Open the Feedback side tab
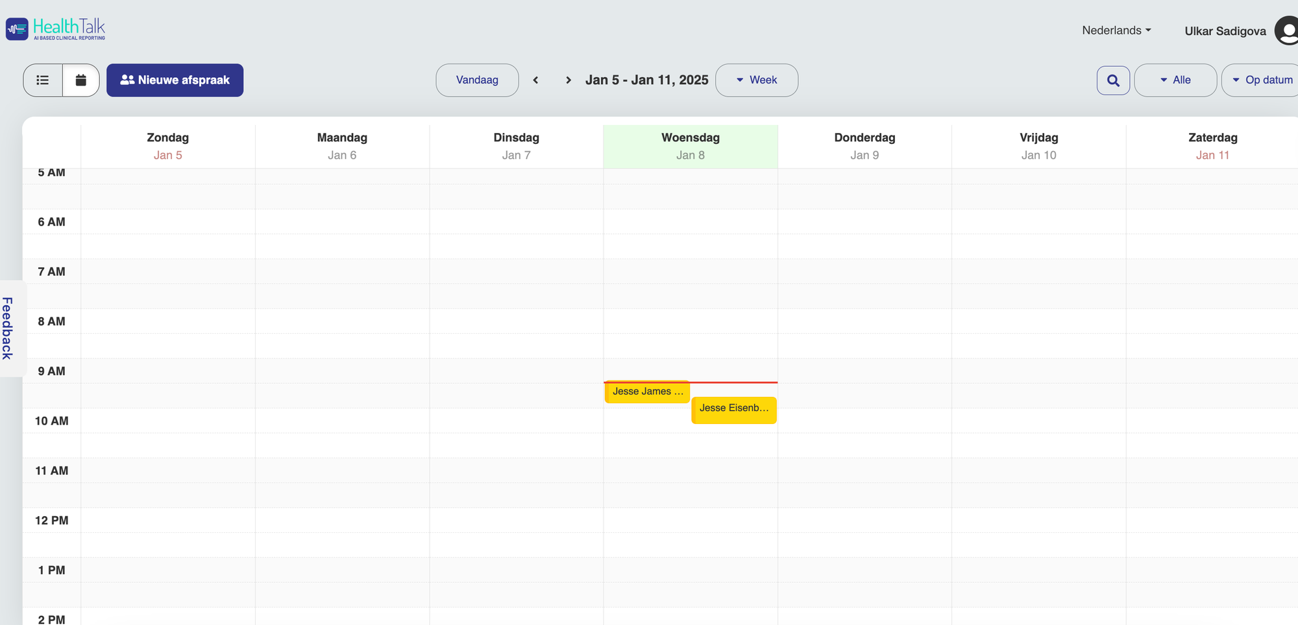 pyautogui.click(x=8, y=328)
